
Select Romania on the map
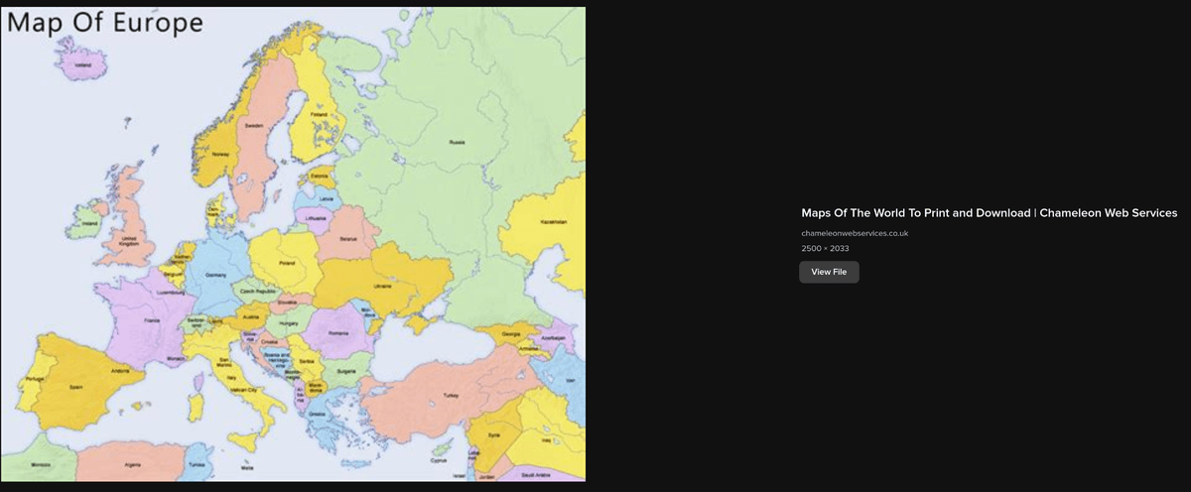(338, 331)
